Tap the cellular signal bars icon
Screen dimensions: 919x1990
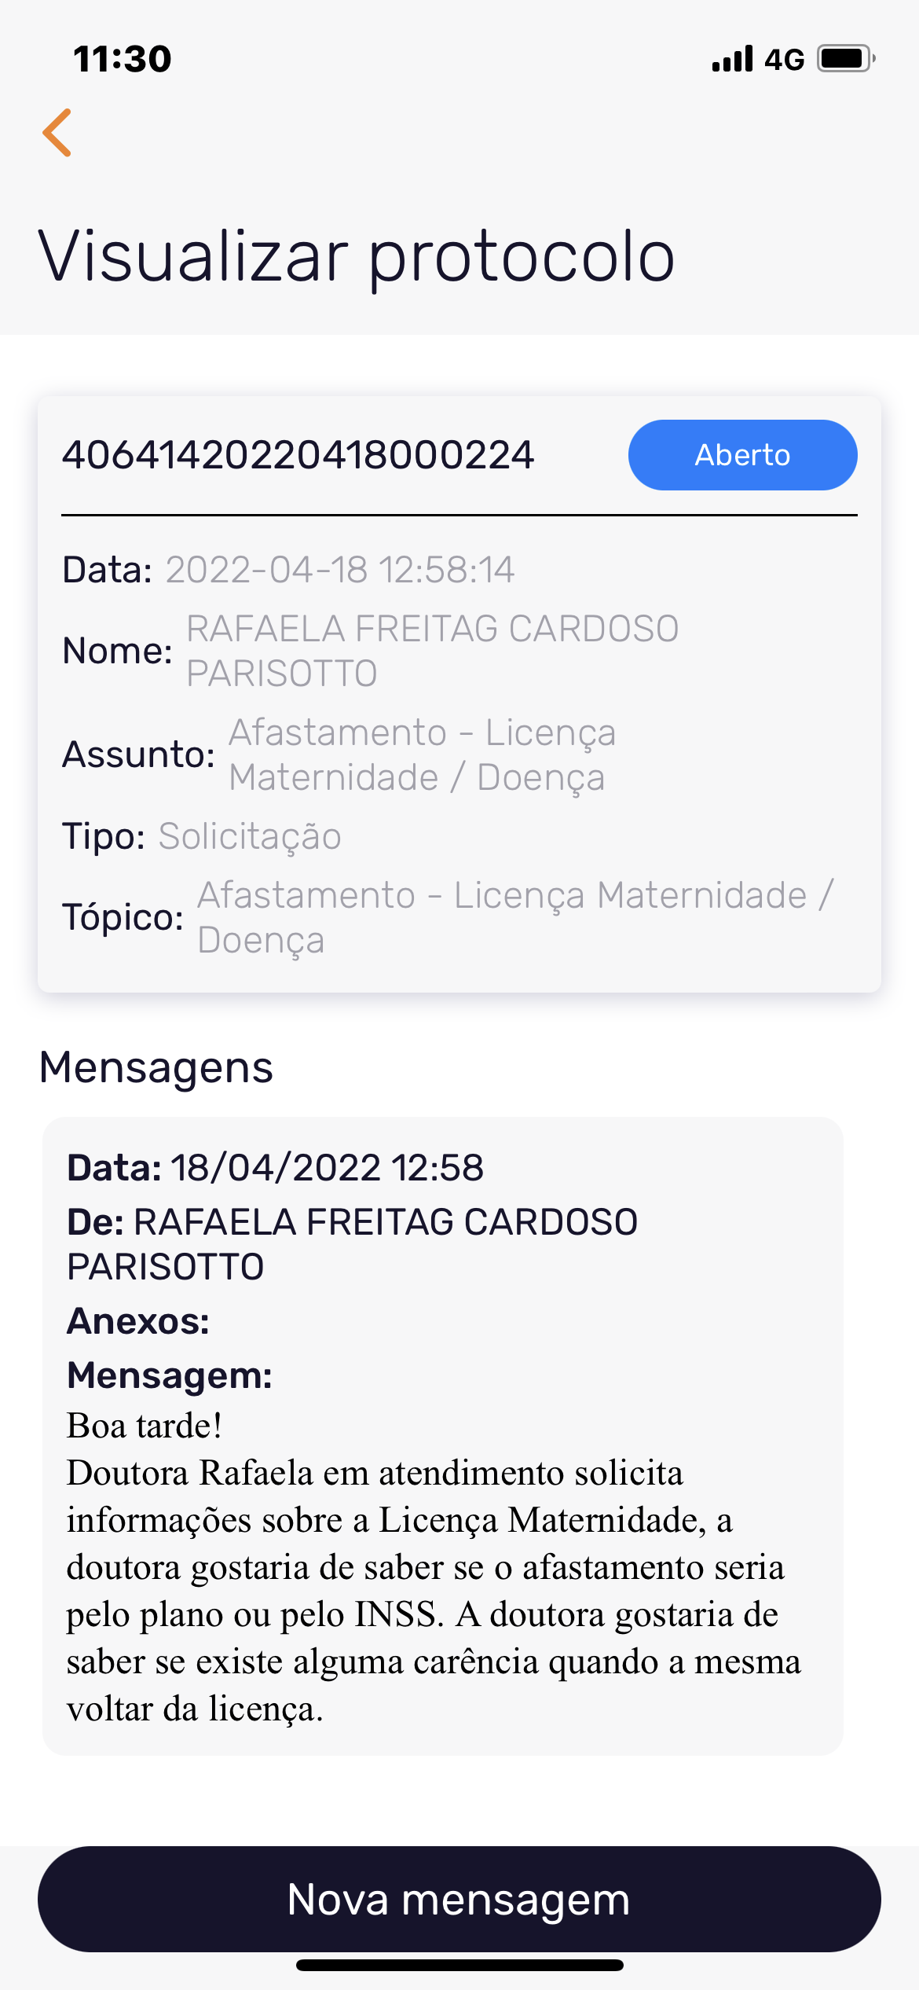tap(732, 59)
